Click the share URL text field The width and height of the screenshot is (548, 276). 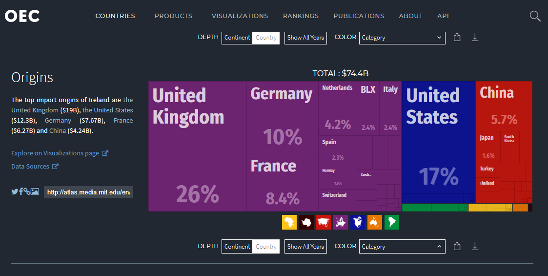[x=88, y=192]
